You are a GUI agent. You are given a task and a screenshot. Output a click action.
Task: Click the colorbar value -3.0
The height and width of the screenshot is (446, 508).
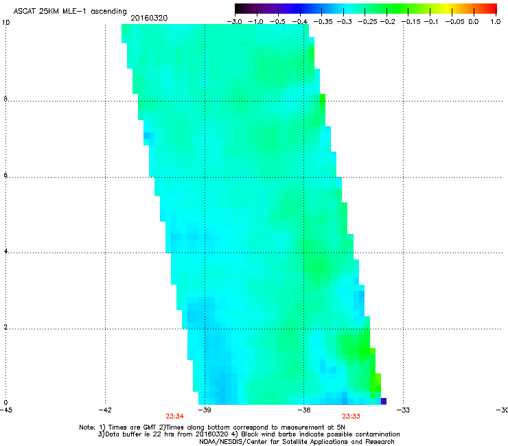point(234,22)
